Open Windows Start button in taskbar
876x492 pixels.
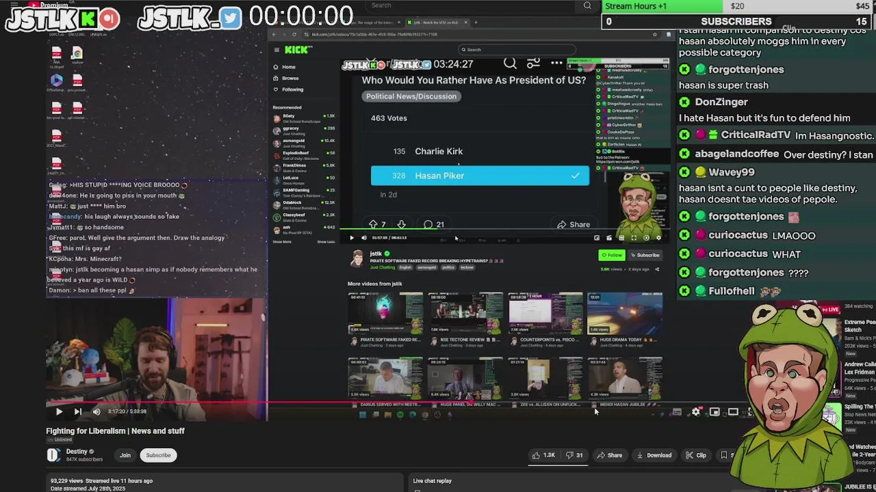[363, 415]
